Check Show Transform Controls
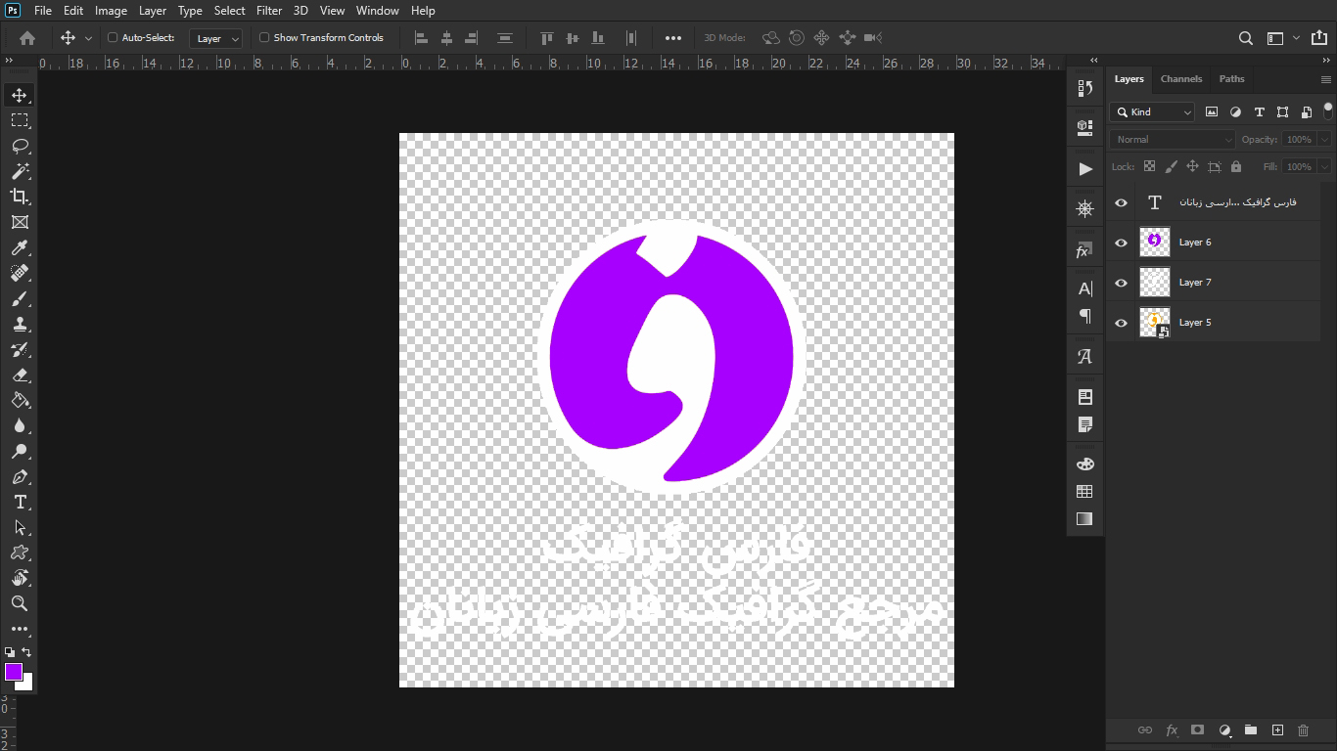The width and height of the screenshot is (1337, 751). click(x=264, y=38)
